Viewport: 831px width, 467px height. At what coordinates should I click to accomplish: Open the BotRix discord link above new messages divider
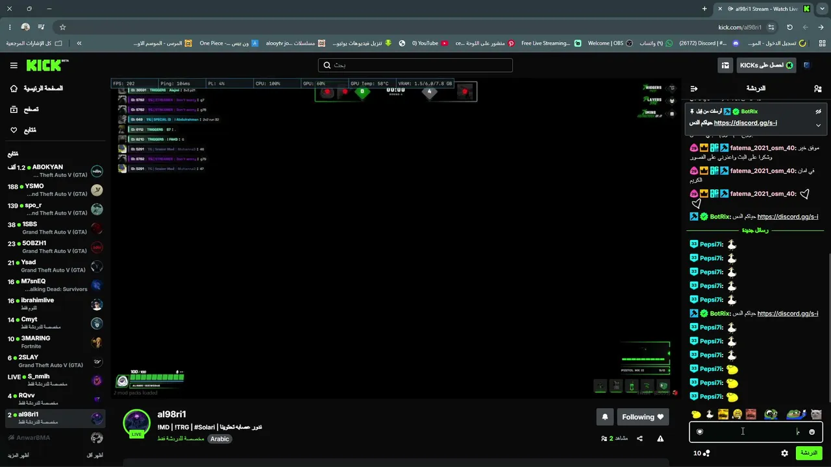coord(788,217)
